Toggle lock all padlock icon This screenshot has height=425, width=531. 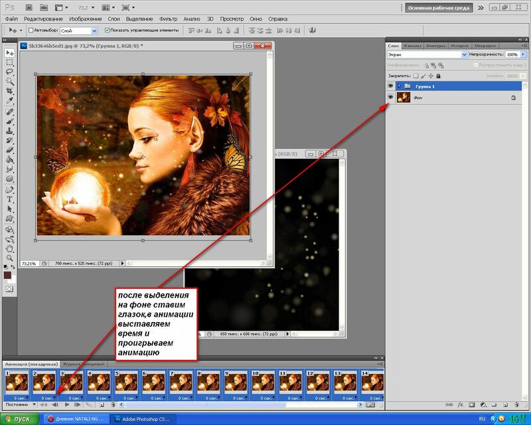438,76
